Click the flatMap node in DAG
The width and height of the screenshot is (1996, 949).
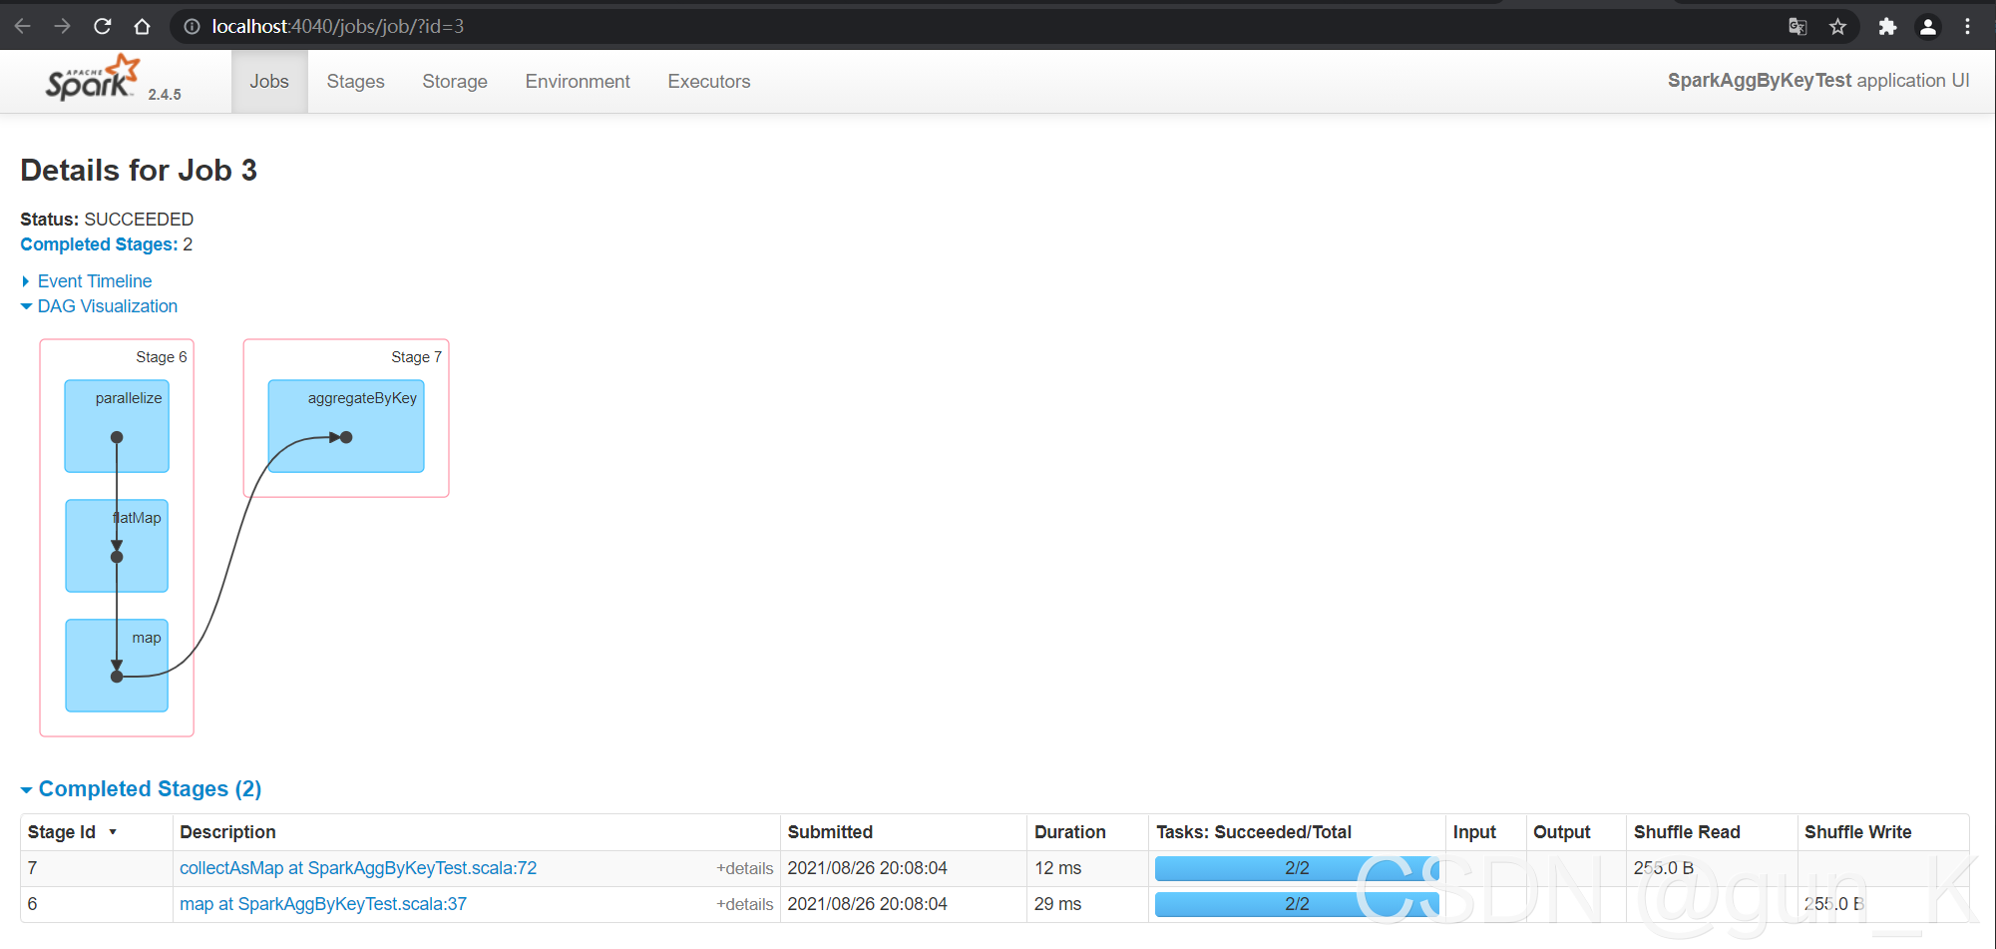(117, 546)
